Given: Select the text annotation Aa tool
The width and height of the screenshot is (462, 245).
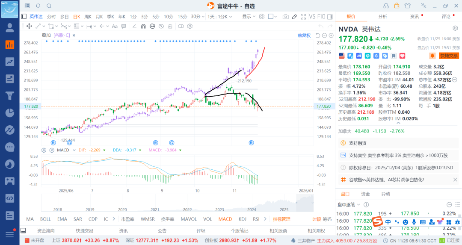Looking at the screenshot, I should pos(115,26).
